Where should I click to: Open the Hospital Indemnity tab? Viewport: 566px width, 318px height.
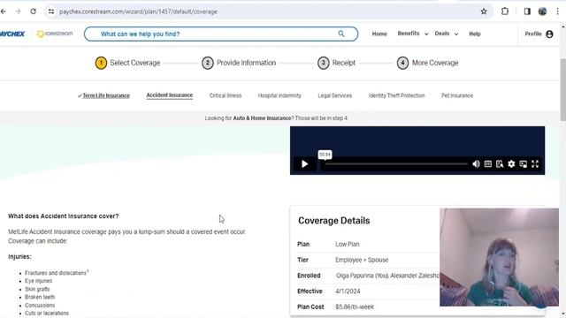point(279,95)
